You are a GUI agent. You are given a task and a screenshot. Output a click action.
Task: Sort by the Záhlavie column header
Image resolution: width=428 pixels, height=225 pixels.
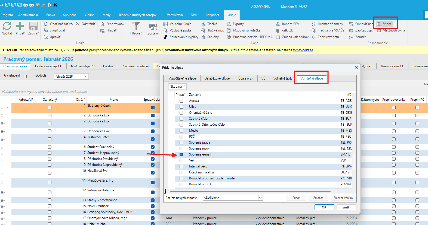point(195,95)
